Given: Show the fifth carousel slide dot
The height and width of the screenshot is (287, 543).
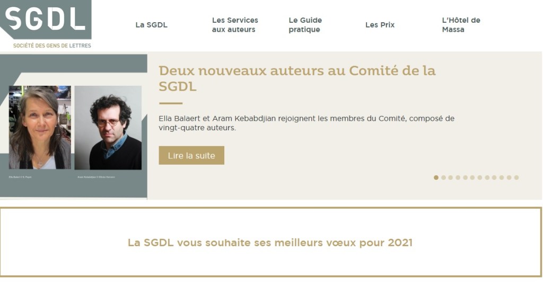Looking at the screenshot, I should tap(466, 178).
